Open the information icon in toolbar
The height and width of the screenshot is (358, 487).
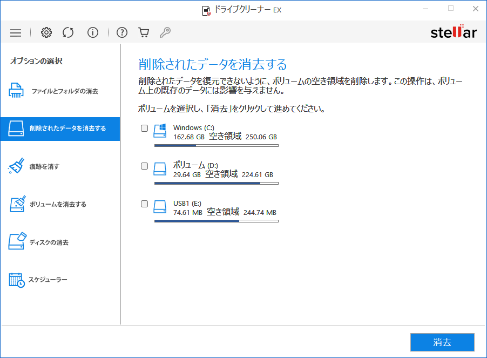click(92, 32)
